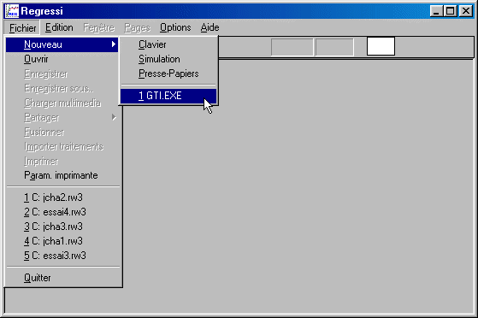Open the Aide help menu
The height and width of the screenshot is (318, 478).
coord(209,27)
